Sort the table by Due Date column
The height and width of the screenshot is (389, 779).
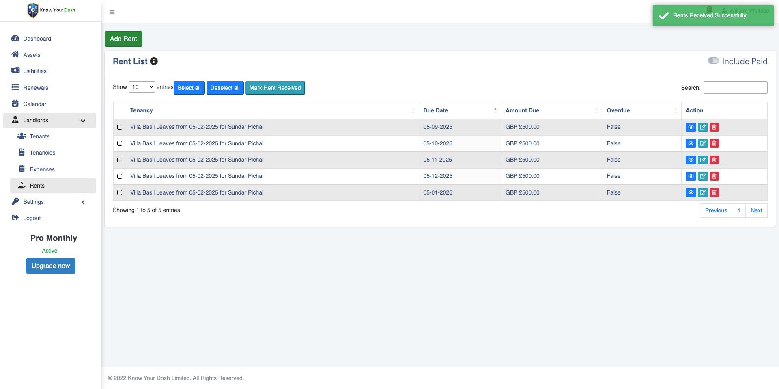[x=460, y=110]
